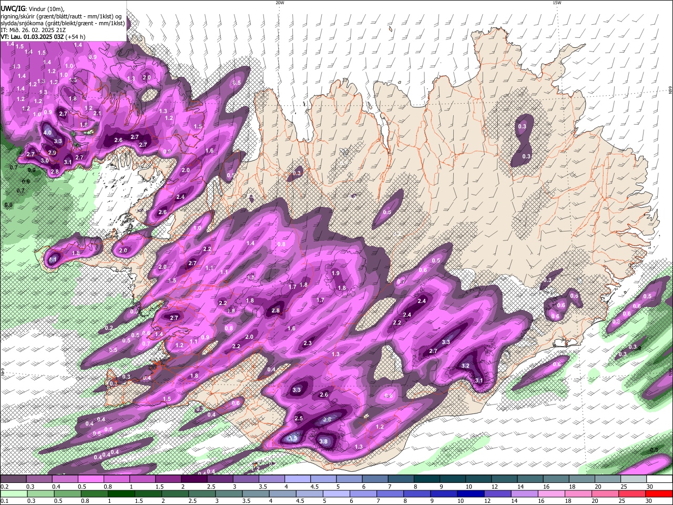
Task: Click the 3.8 snowfall value on the map
Action: click(x=324, y=441)
